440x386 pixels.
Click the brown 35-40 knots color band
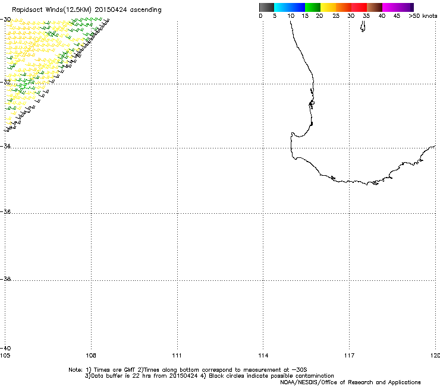tap(375, 7)
